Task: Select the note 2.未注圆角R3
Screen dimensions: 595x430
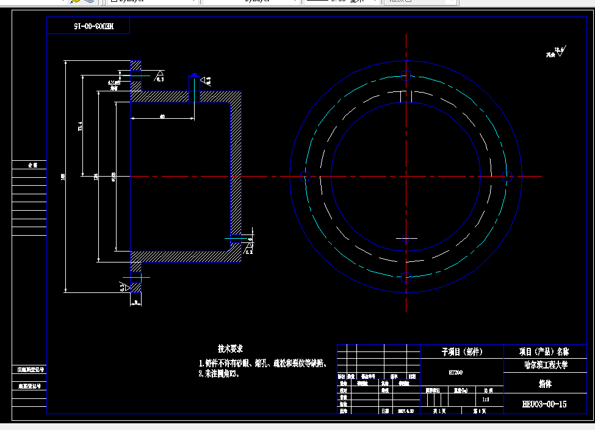Action: (x=218, y=373)
